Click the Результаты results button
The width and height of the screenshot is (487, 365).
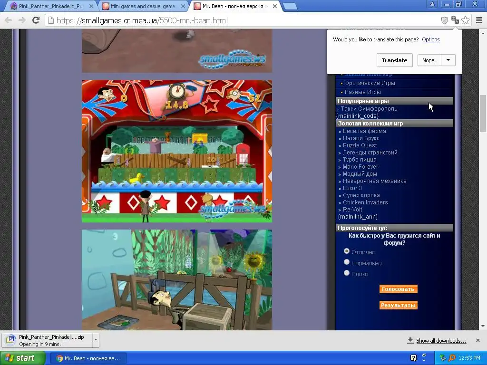(398, 305)
